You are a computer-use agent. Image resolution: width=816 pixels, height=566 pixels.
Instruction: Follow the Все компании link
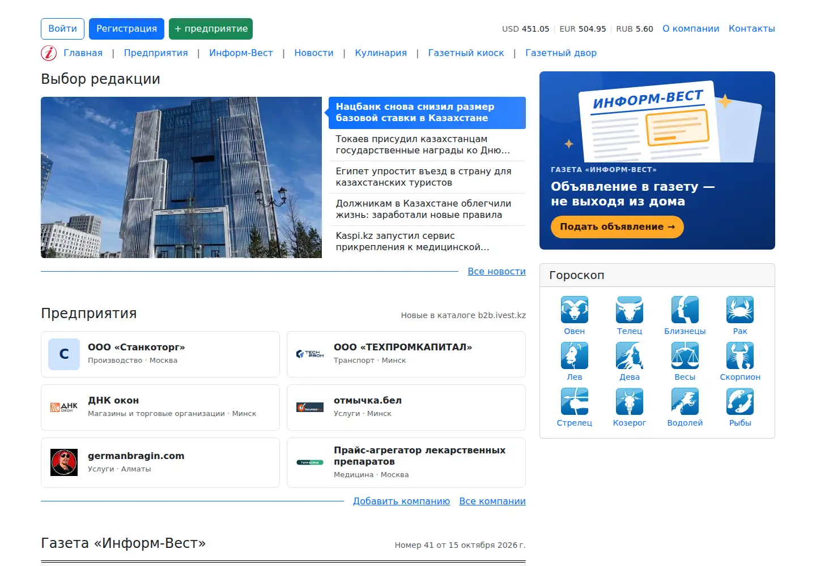click(x=492, y=501)
